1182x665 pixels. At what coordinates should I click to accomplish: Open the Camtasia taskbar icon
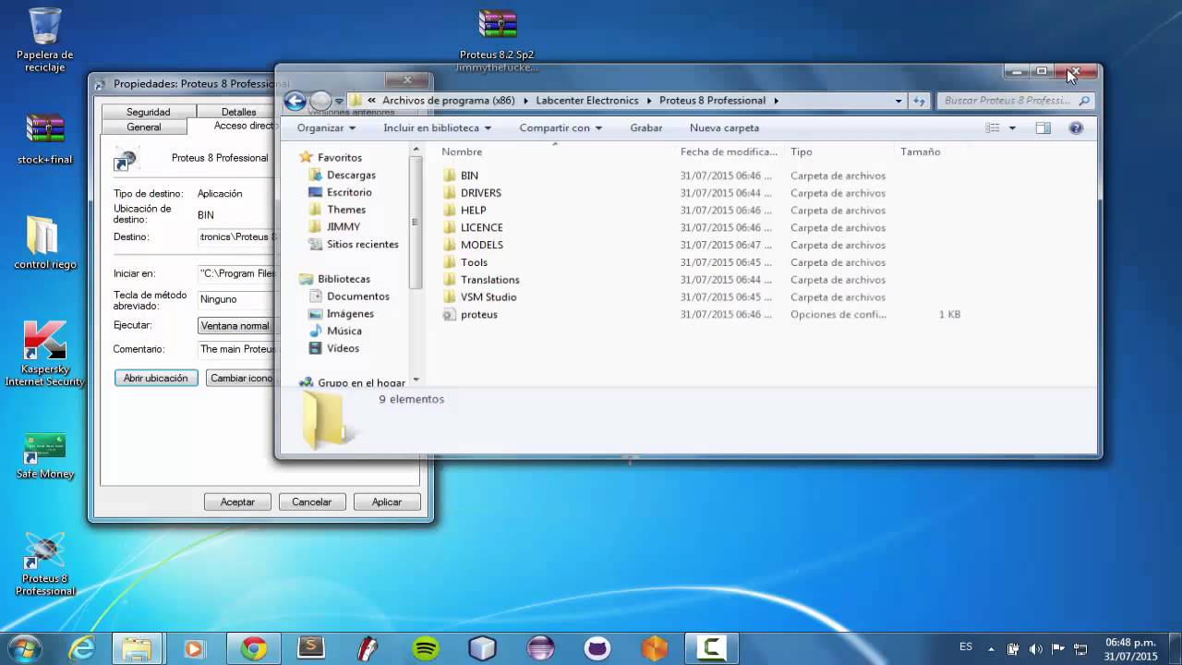tap(711, 648)
